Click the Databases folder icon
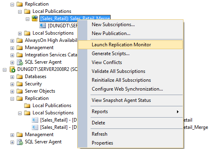 20,77
